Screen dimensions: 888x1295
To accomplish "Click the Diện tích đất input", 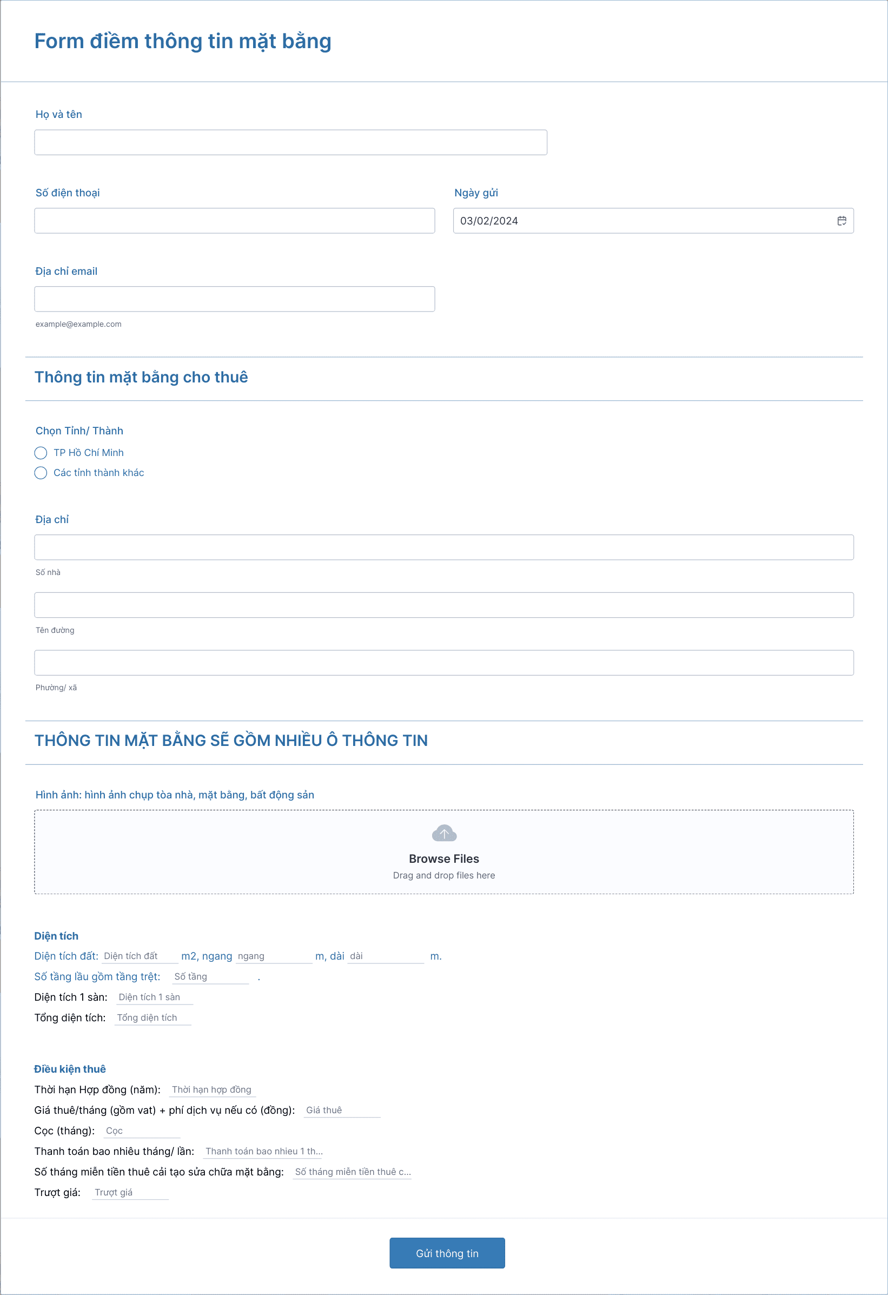I will point(140,956).
